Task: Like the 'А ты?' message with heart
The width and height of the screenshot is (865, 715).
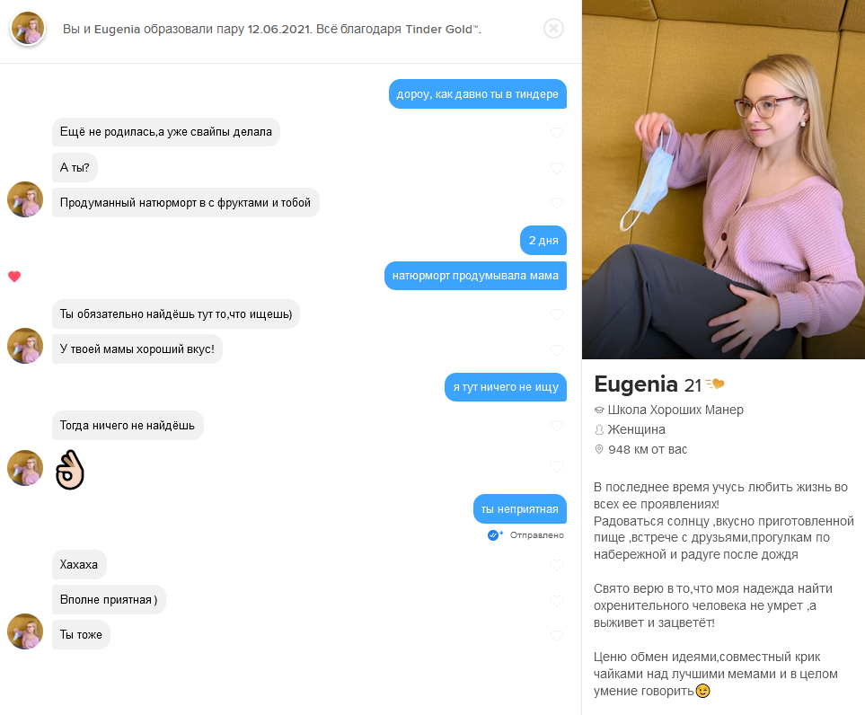Action: click(x=557, y=168)
